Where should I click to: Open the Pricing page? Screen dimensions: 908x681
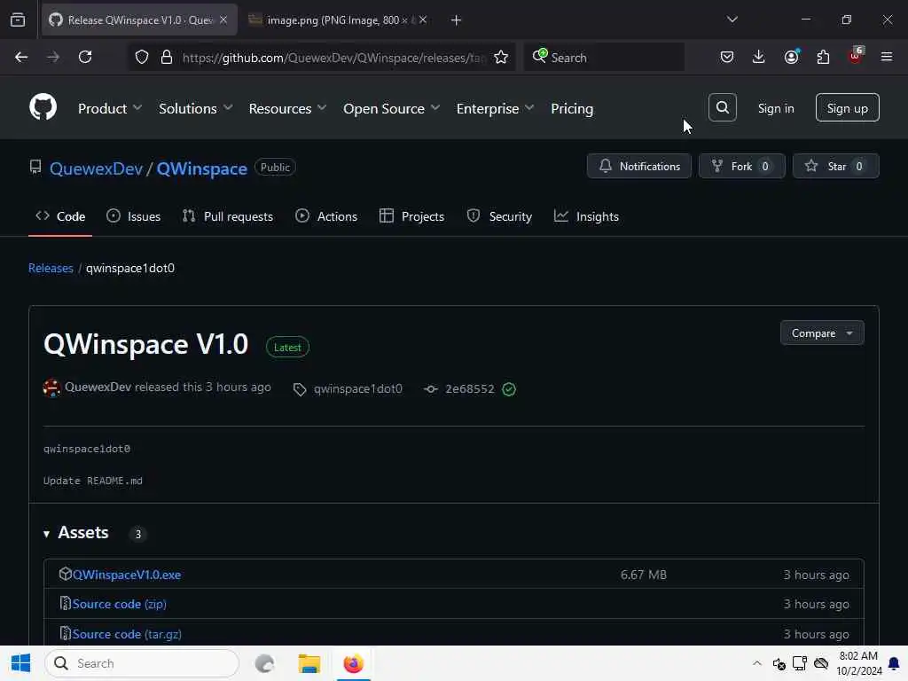[572, 108]
